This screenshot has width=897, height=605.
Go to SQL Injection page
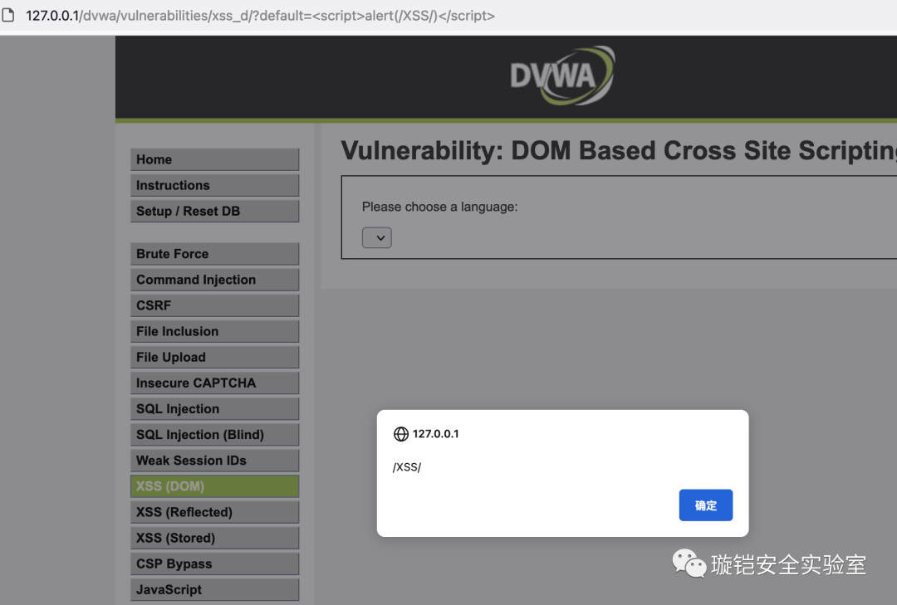214,409
